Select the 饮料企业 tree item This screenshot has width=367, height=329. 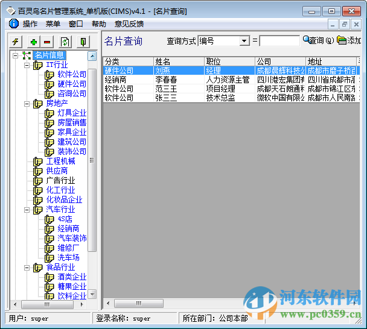[72, 296]
